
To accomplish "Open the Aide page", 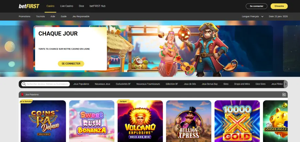I will click(x=53, y=16).
